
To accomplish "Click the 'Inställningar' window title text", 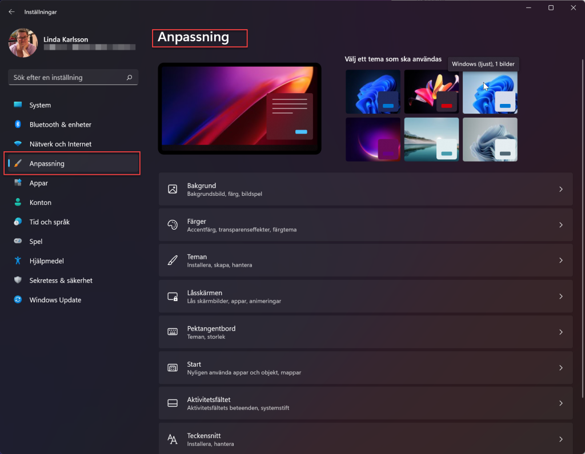I will (x=41, y=12).
